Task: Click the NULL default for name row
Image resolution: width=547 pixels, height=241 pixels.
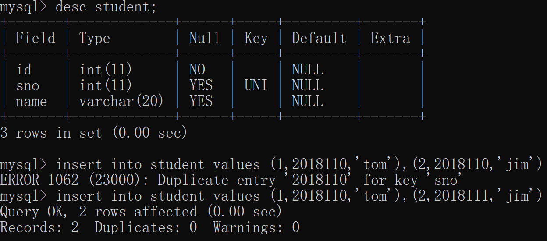Action: (308, 101)
